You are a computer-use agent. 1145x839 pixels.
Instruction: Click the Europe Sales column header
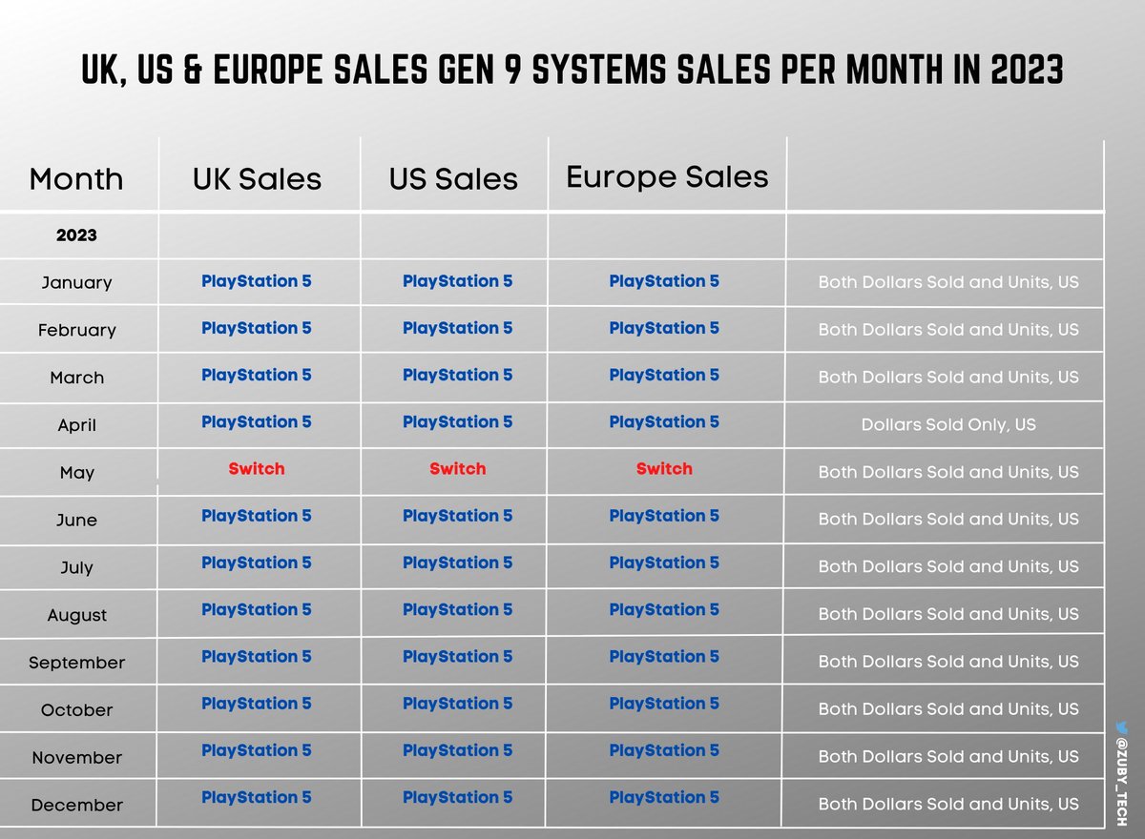[x=667, y=176]
